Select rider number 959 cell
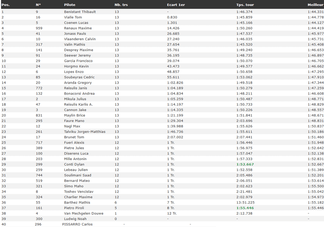Screen dimensions: 324x227 coord(39,28)
